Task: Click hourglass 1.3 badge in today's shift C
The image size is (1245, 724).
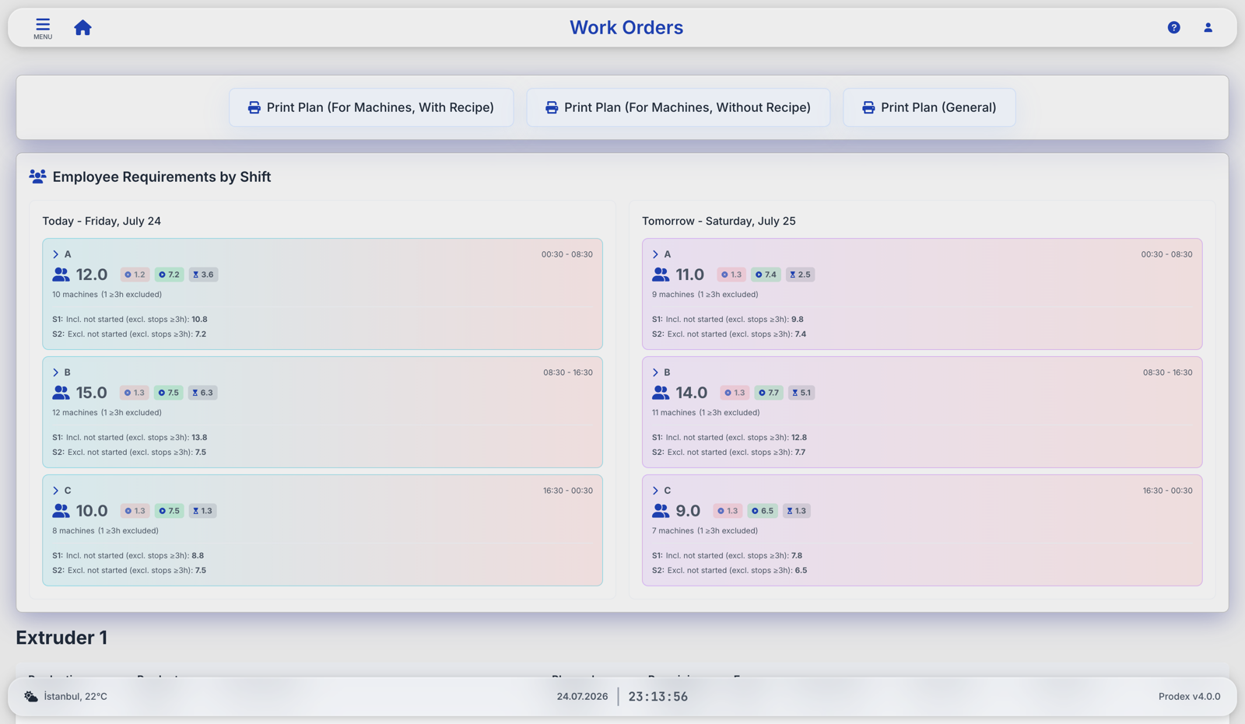Action: coord(202,511)
